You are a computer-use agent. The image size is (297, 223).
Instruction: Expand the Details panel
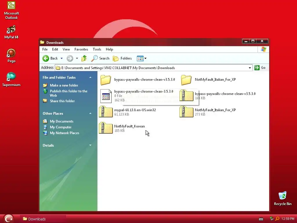pos(90,145)
